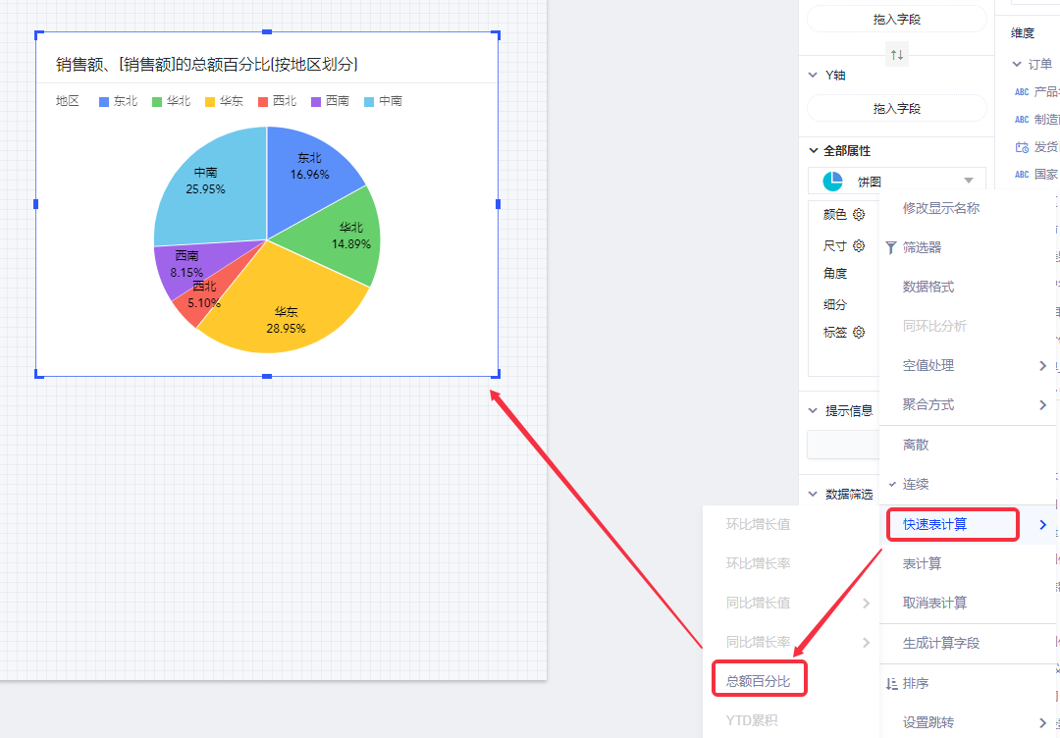Click the funnel icon beside 筛选器

(891, 247)
